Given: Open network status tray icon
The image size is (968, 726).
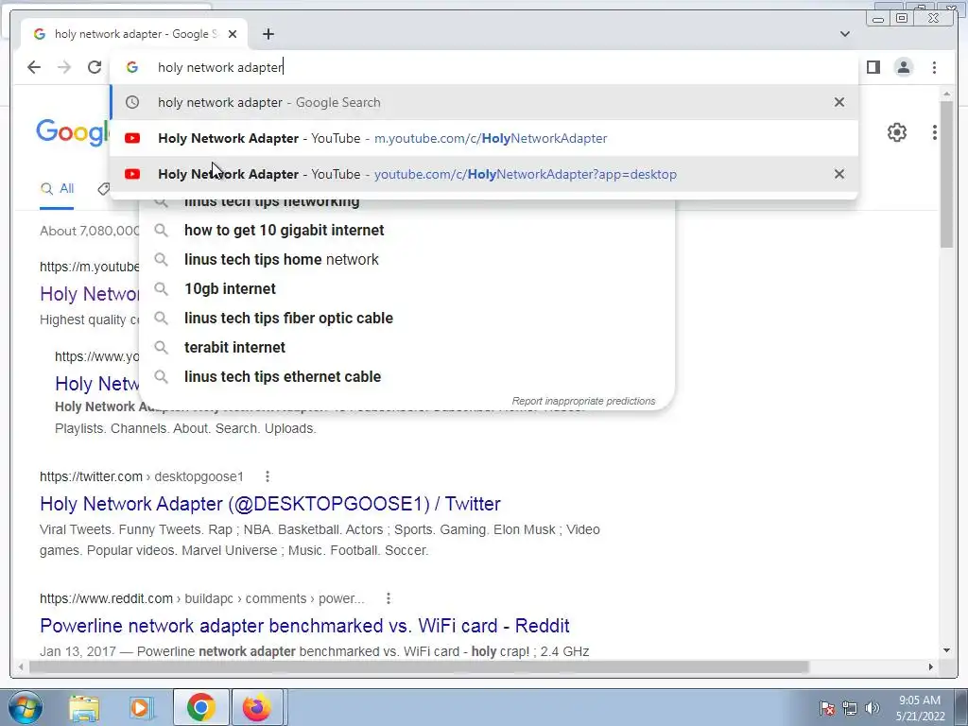Looking at the screenshot, I should click(850, 708).
